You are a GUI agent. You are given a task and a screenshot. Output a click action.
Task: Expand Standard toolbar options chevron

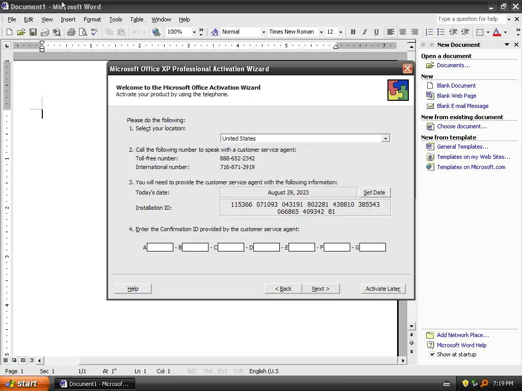point(201,32)
